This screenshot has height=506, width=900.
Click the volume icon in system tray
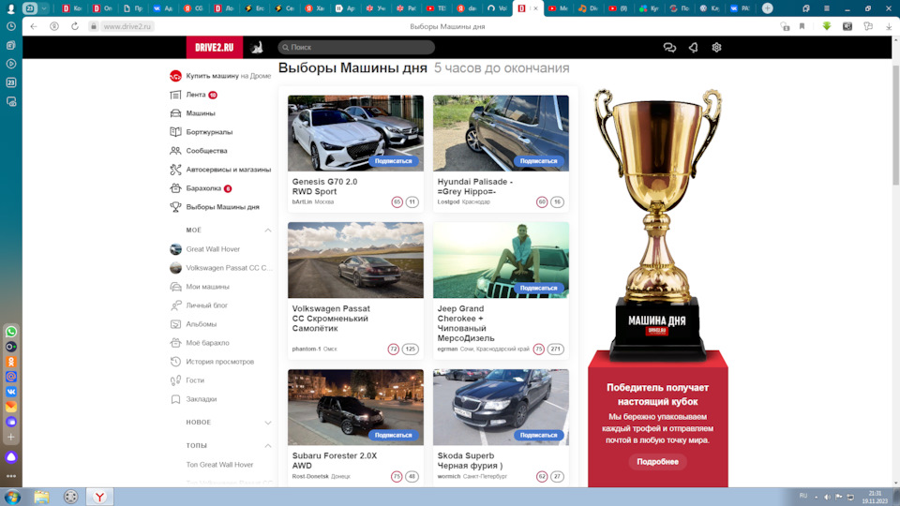click(827, 497)
